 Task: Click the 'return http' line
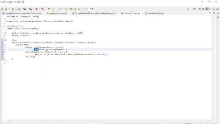coord(22,45)
